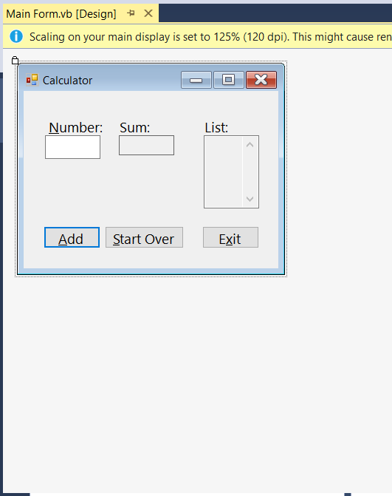Image resolution: width=392 pixels, height=496 pixels.
Task: Select the Sum: label
Action: click(135, 127)
